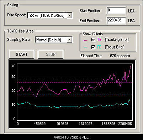The image size is (143, 140).
Task: Click the x-axis label 919398
Action: coord(63,124)
